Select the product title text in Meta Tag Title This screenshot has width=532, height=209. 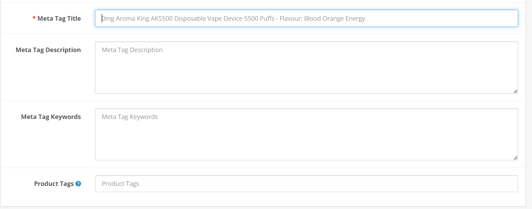(x=234, y=18)
